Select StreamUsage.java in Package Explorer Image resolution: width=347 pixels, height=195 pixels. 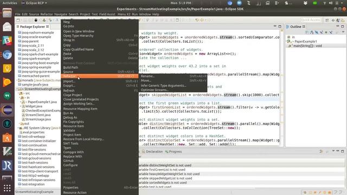[38, 119]
